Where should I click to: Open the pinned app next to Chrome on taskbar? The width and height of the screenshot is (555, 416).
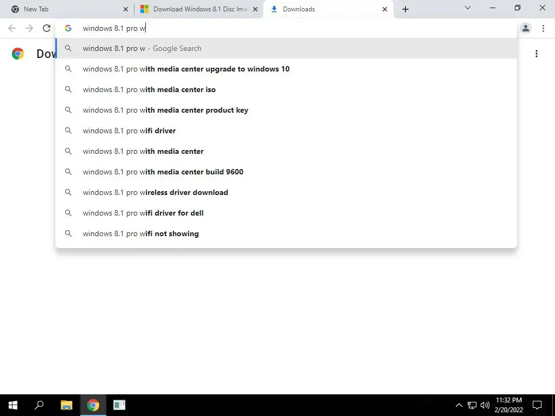point(119,405)
